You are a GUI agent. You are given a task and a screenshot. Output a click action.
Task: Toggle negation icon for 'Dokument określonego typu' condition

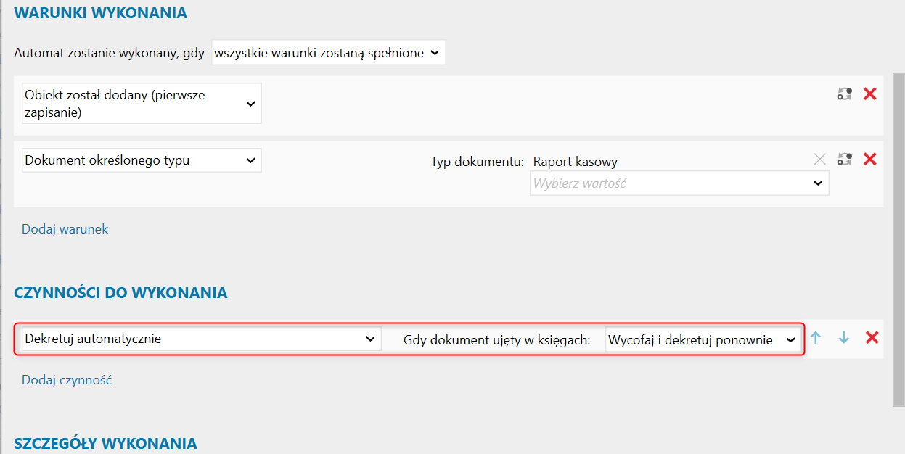[x=844, y=159]
